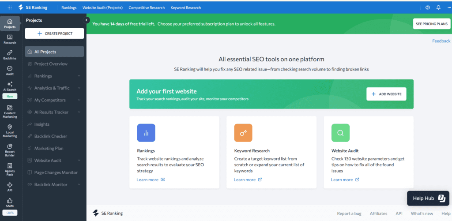Expand the Website Audit submenu
452x221 pixels.
pyautogui.click(x=79, y=161)
